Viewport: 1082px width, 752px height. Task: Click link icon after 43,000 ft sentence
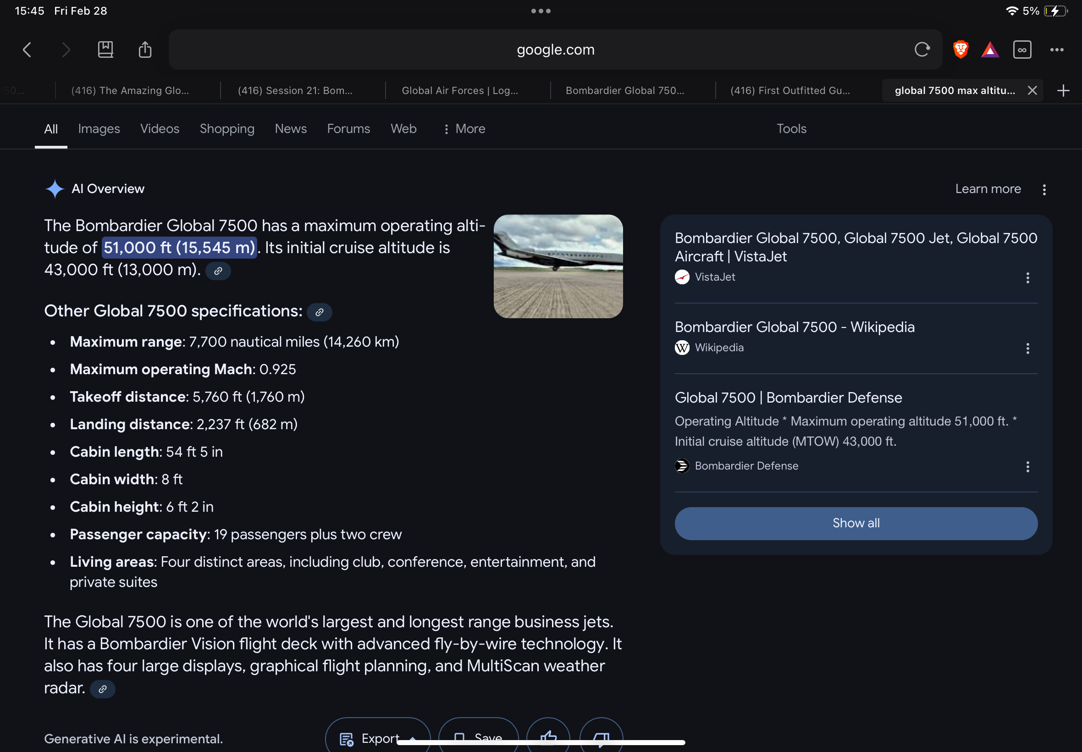click(218, 271)
